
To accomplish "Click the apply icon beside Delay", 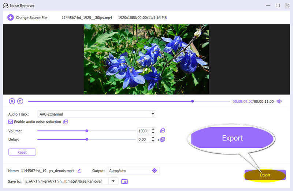I will (163, 139).
